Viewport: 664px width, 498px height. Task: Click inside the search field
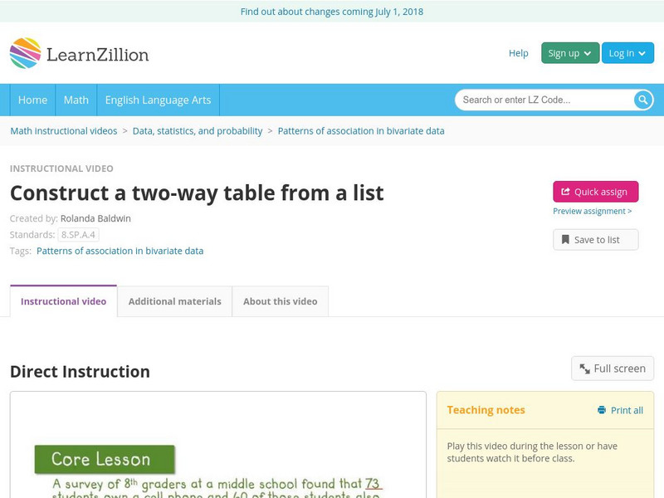click(539, 100)
